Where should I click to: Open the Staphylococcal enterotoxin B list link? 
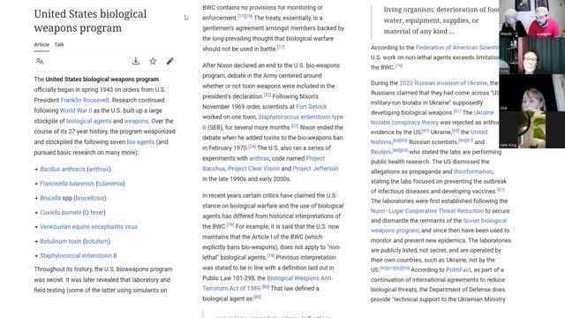click(79, 255)
